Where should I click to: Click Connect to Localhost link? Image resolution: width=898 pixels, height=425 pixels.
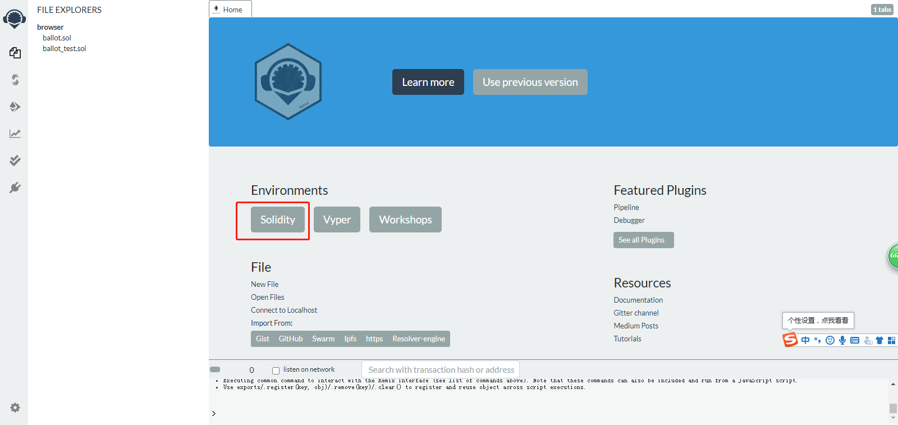click(284, 310)
